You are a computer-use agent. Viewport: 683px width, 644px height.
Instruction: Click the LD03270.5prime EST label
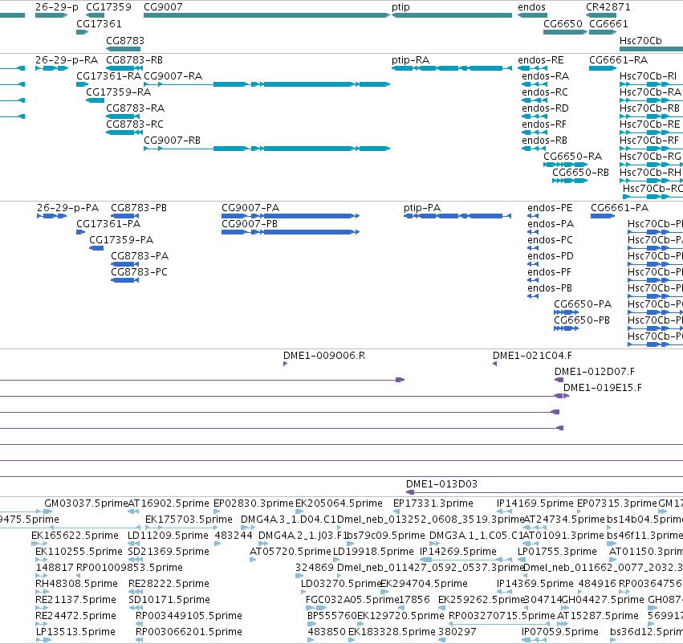pos(341,584)
